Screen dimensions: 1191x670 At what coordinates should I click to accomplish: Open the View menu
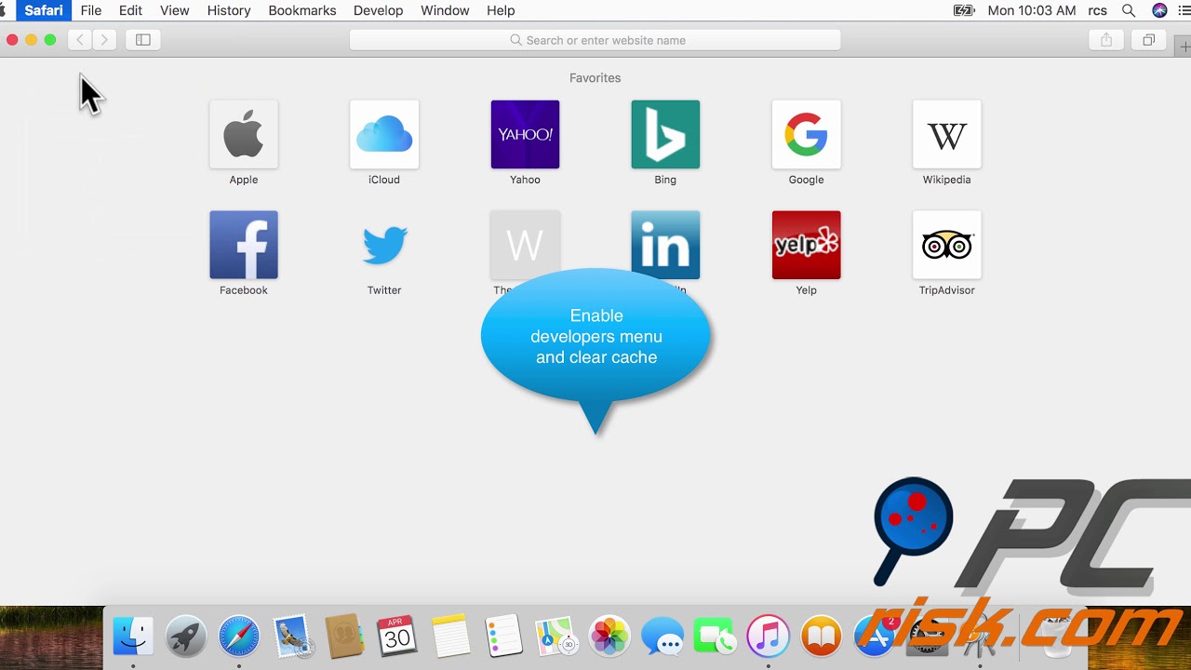point(175,10)
